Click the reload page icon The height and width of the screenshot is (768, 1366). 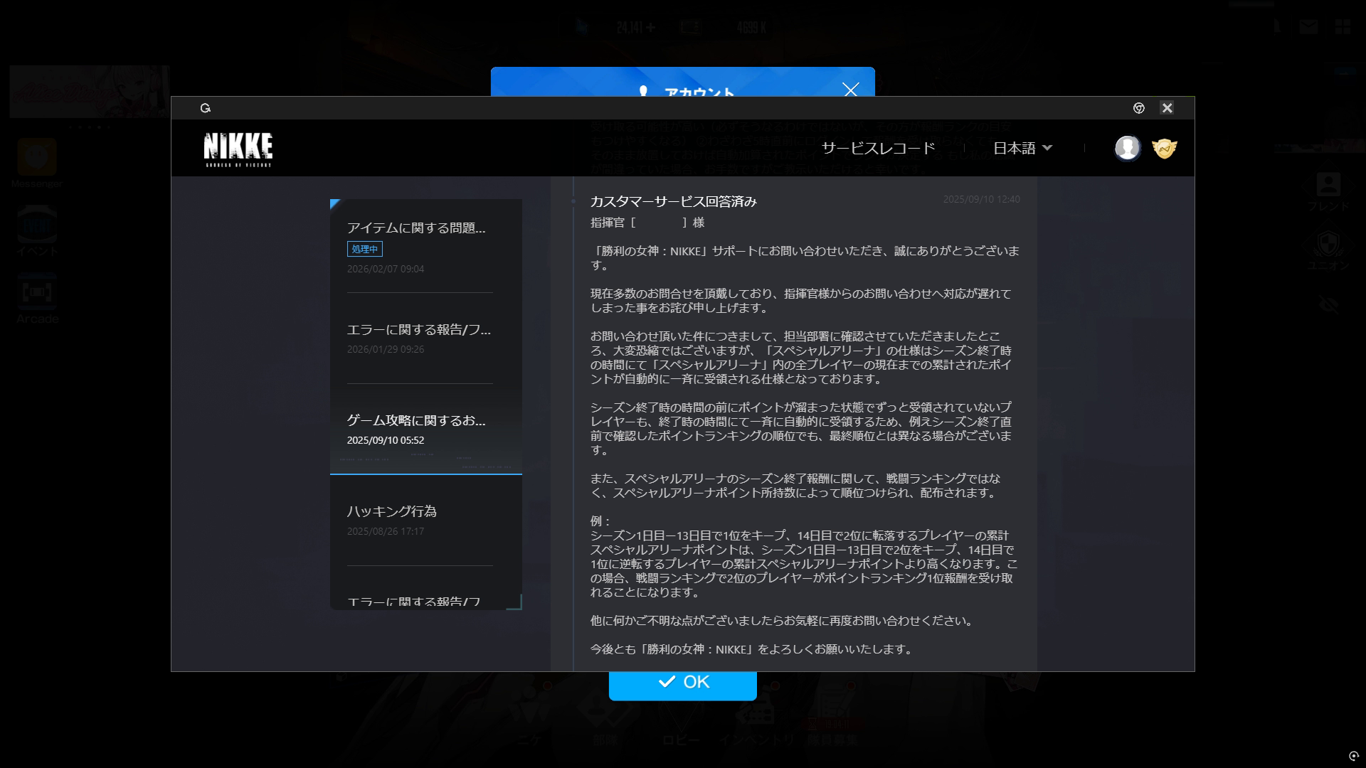tap(206, 108)
